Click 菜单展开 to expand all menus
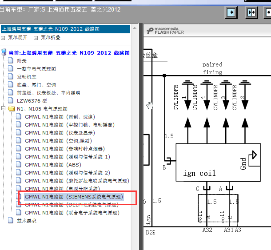 [18, 37]
